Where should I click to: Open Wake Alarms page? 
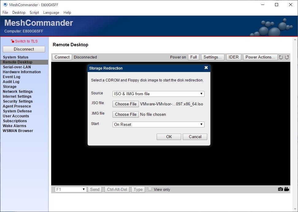coord(14,126)
